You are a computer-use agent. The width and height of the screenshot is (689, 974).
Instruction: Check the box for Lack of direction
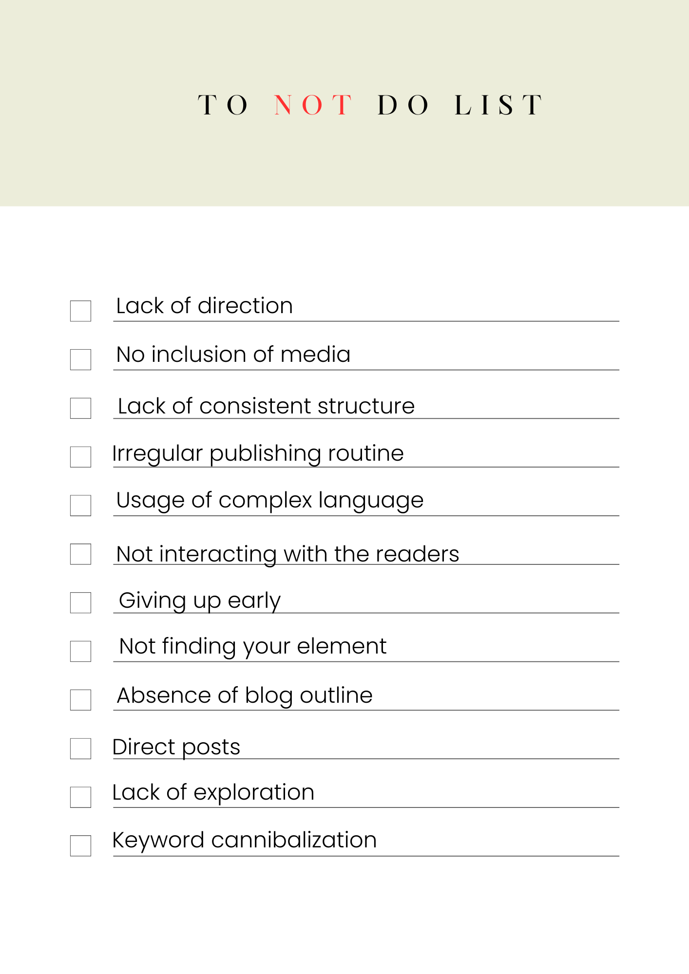[x=80, y=311]
